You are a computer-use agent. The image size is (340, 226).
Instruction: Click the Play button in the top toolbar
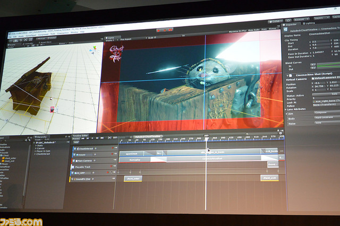[x=159, y=31]
